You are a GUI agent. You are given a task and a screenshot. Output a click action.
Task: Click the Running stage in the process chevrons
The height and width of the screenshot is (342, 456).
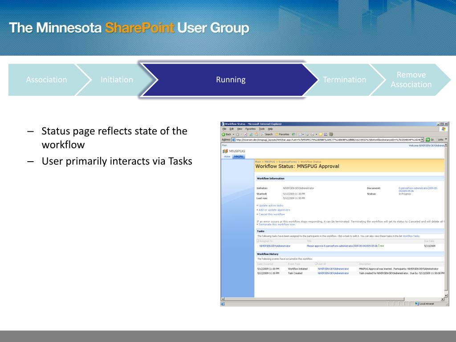[231, 80]
